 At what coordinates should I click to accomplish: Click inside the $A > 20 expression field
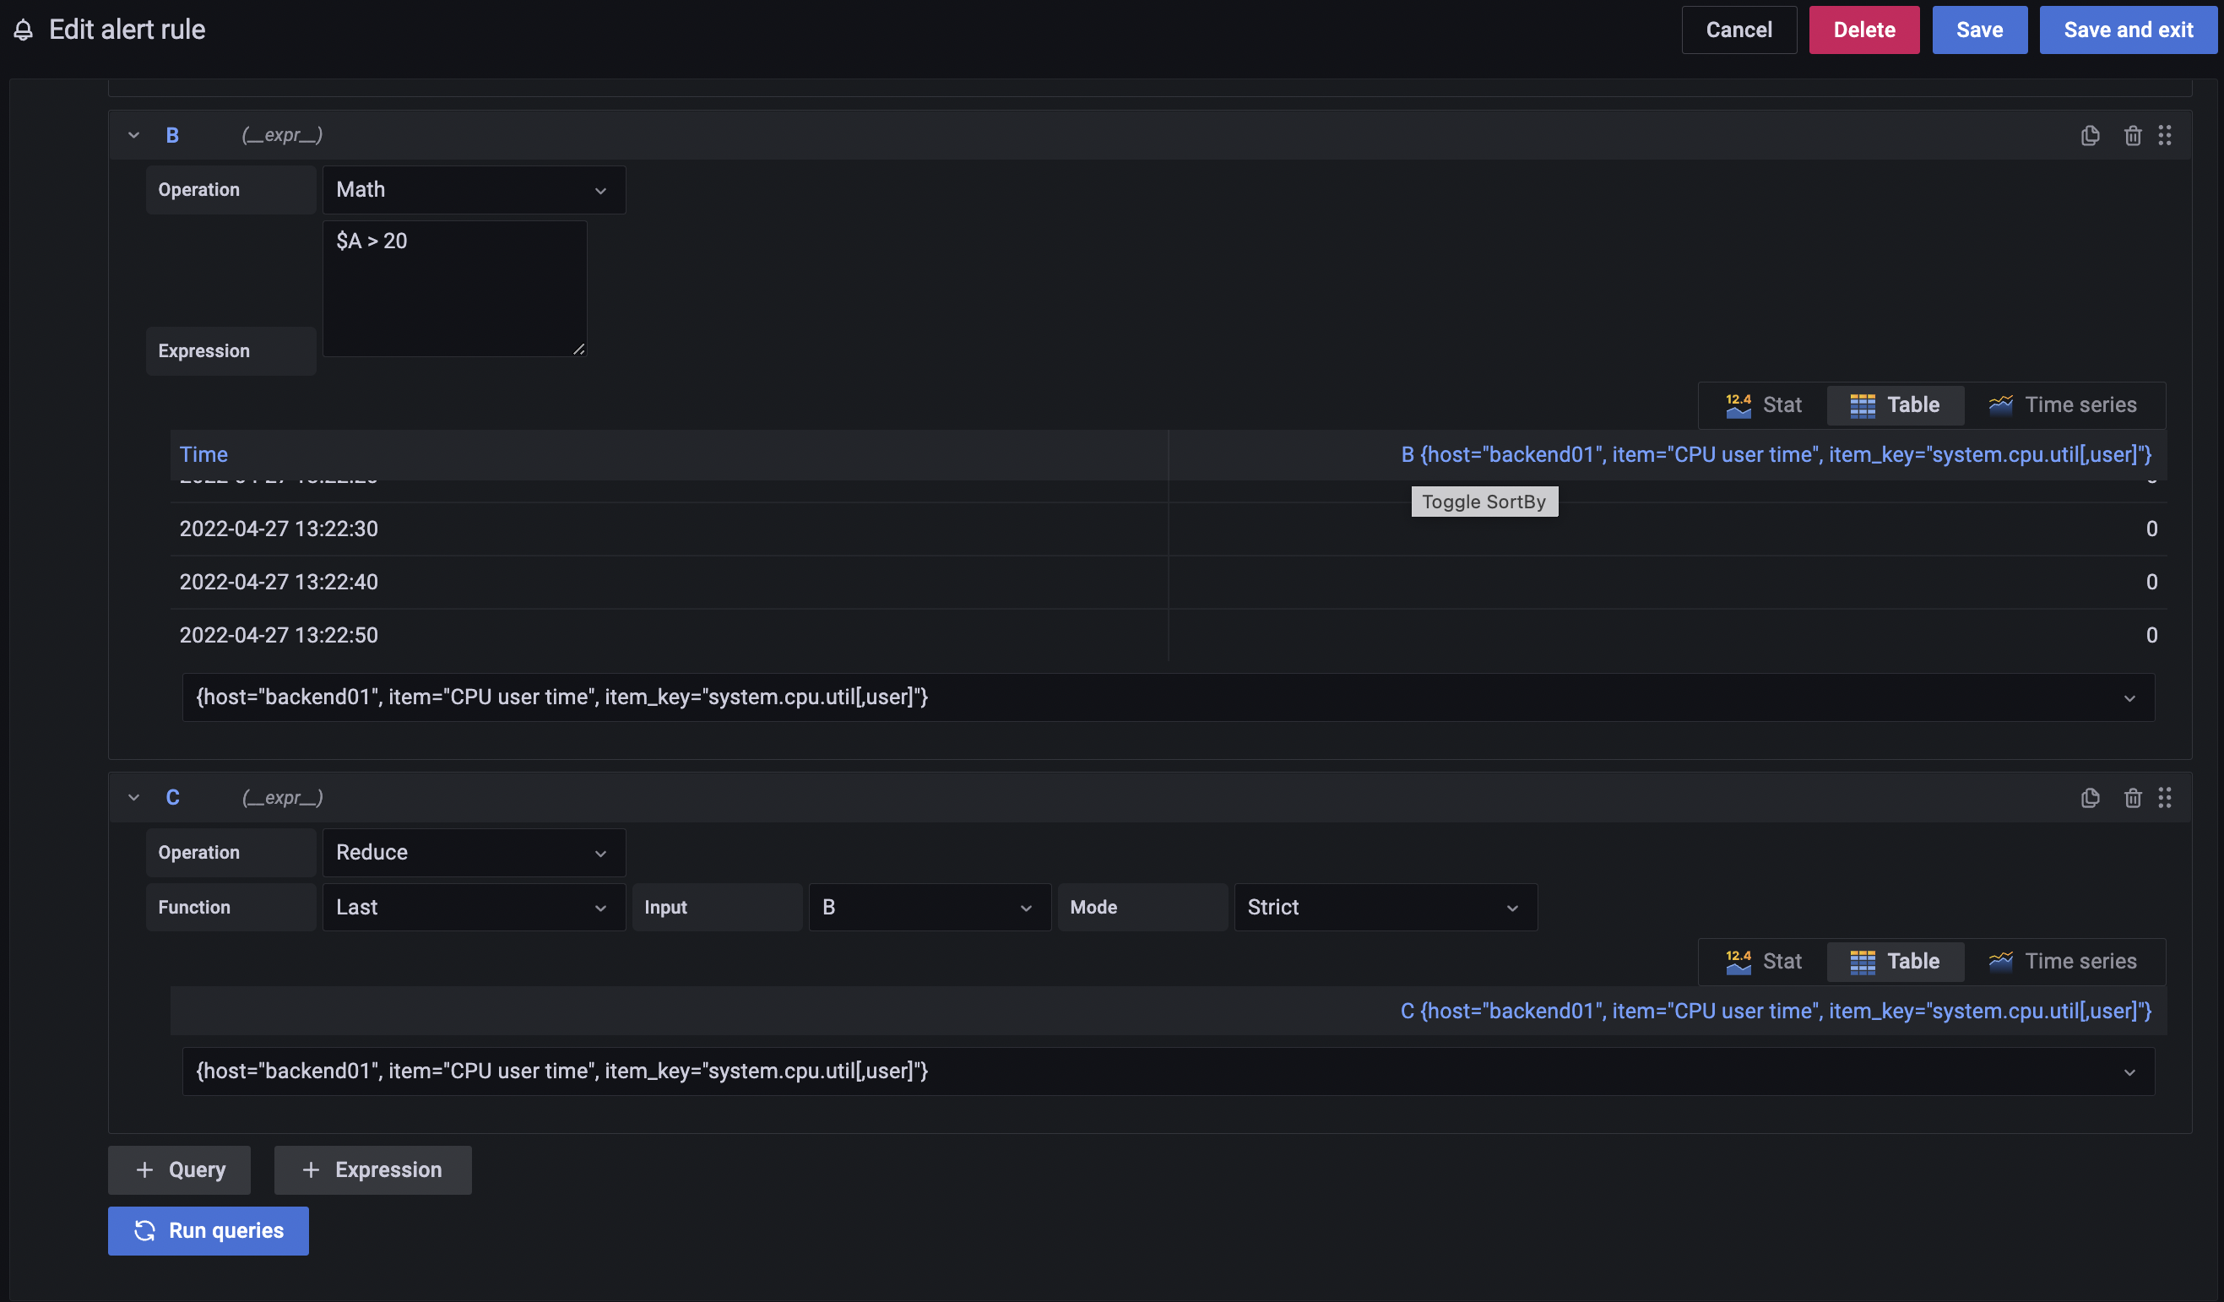[453, 287]
